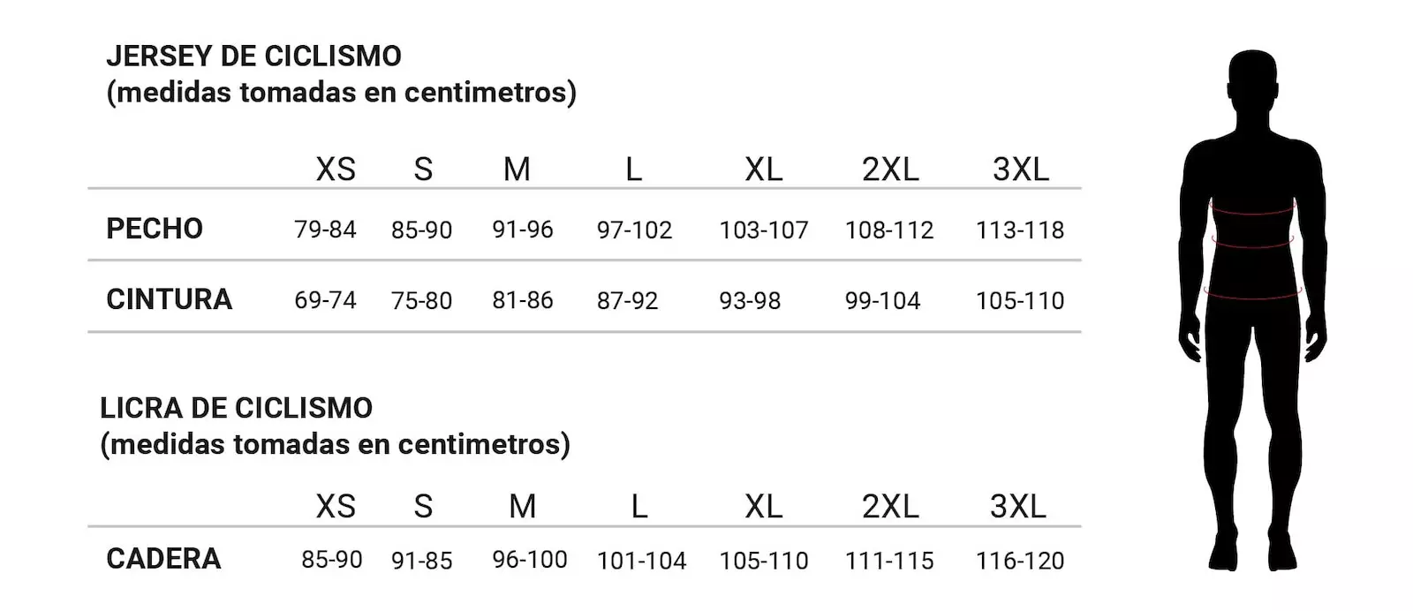Click the JERSEY DE CICLISMO heading

(253, 57)
